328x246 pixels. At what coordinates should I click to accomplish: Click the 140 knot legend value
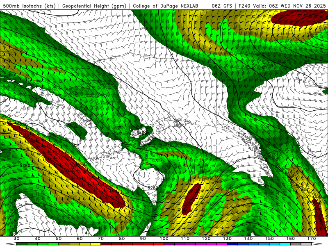coord(248,239)
